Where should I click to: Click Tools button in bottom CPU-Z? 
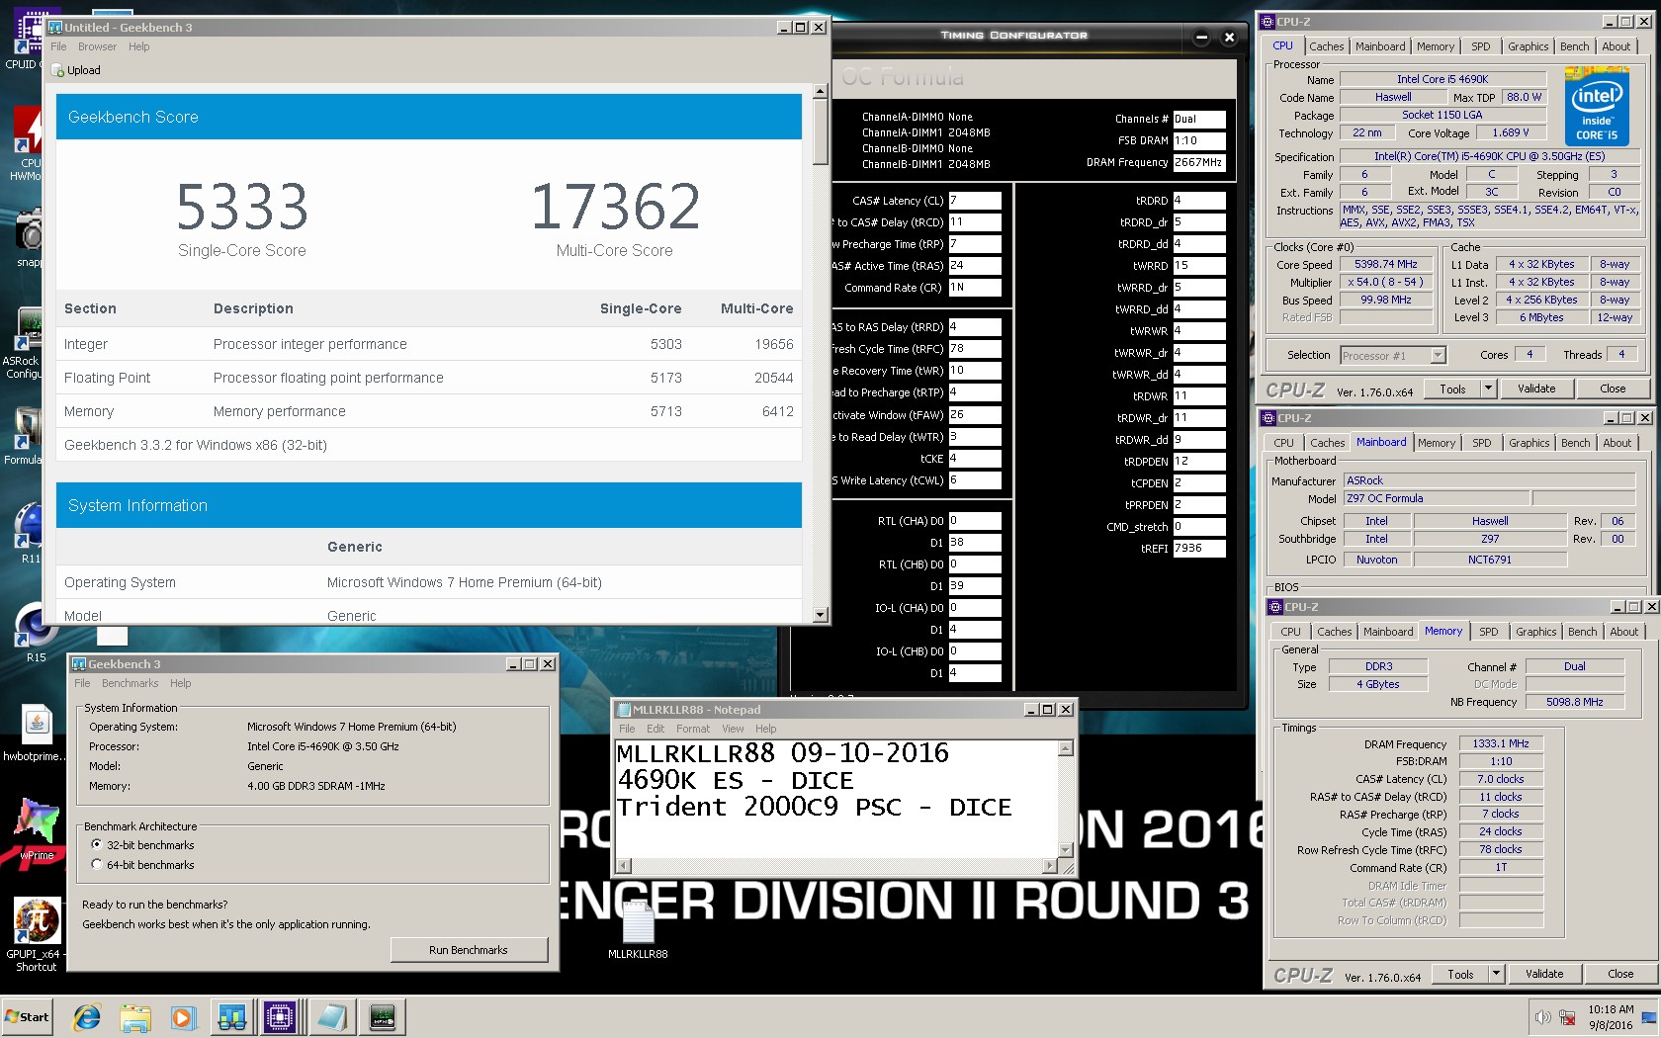click(1460, 974)
